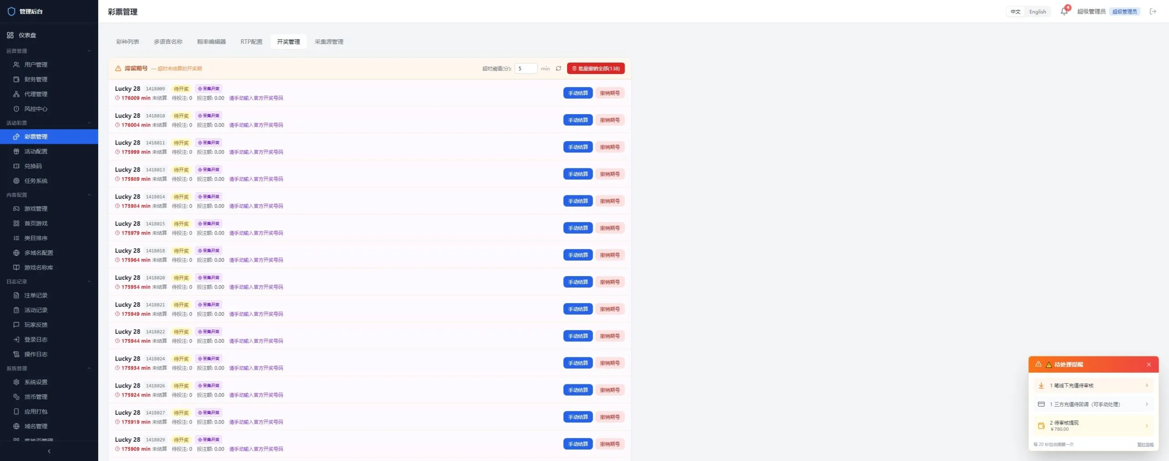This screenshot has width=1169, height=461.
Task: Open 任务系统 in the sidebar
Action: pyautogui.click(x=49, y=181)
